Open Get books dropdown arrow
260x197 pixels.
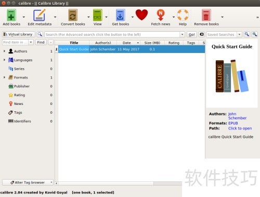click(133, 17)
